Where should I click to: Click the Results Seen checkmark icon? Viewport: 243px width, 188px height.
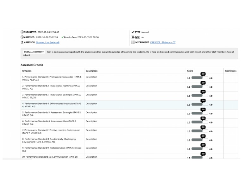[x=63, y=37]
